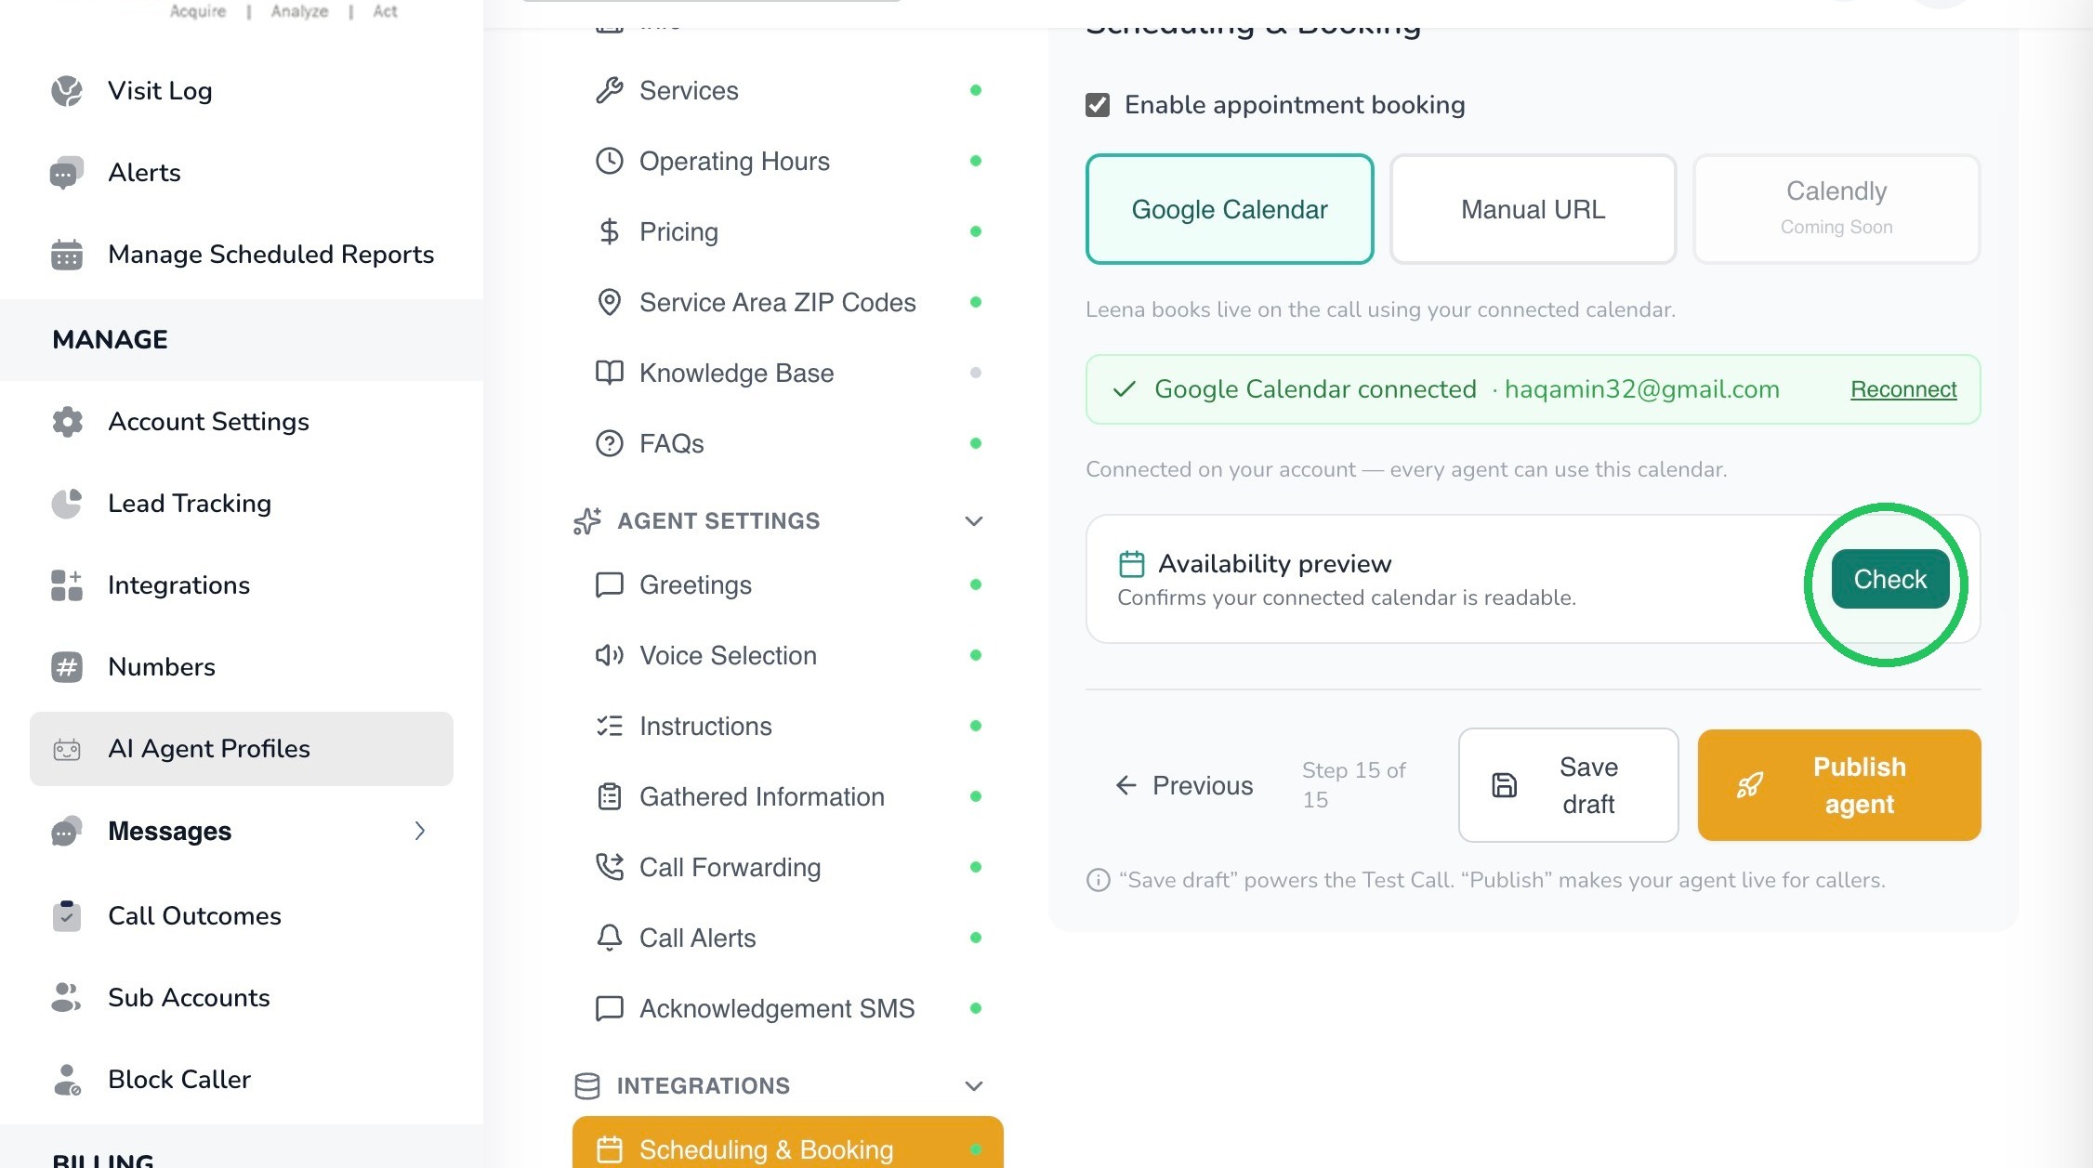This screenshot has height=1168, width=2093.
Task: Click the haqamin32@gmail.com account text
Action: coord(1642,389)
